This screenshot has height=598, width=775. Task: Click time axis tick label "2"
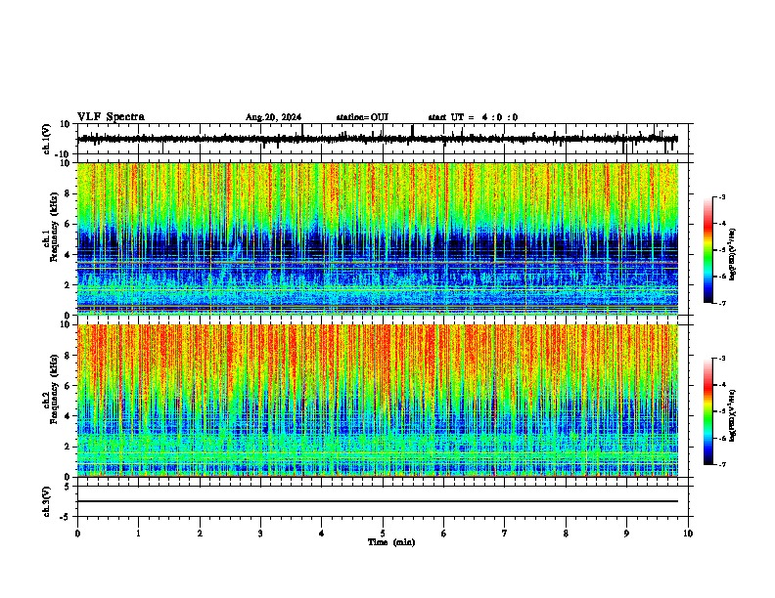pos(200,534)
